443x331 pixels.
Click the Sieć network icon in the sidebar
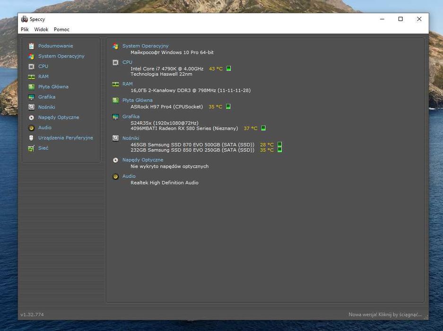coord(31,148)
